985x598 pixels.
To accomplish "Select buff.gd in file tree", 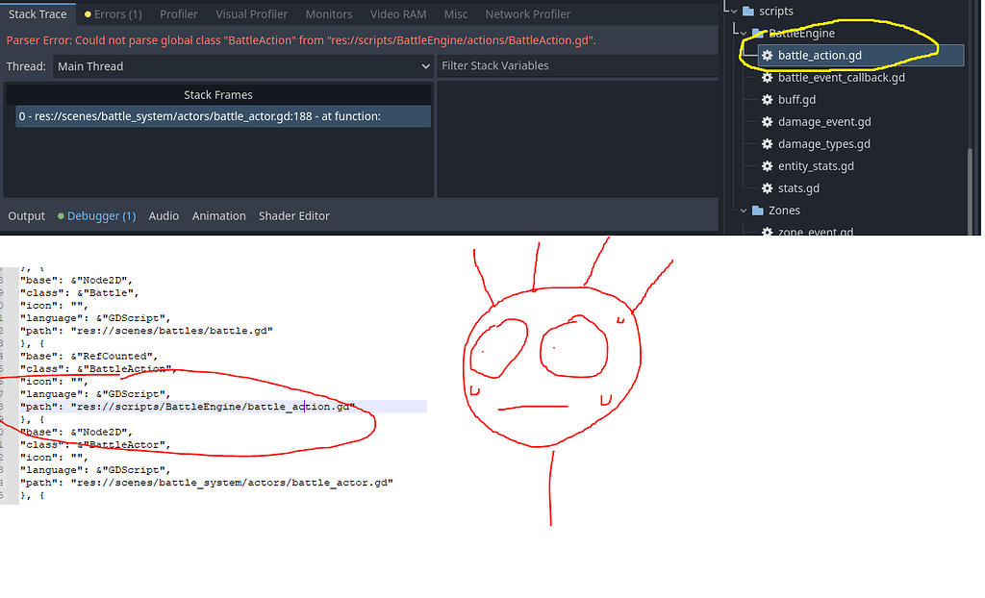I will pos(796,100).
